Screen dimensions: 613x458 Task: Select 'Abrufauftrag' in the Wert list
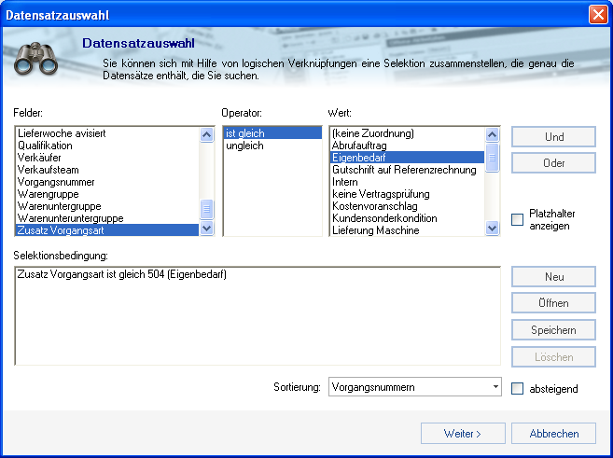[359, 146]
